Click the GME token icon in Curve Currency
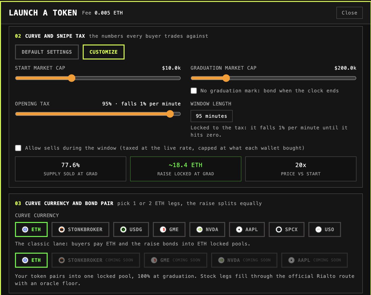This screenshot has width=371, height=295. point(163,229)
